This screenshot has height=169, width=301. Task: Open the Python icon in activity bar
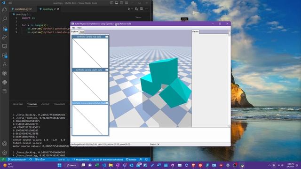(4, 82)
